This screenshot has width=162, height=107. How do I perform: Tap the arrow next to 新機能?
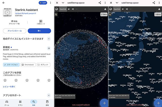pos(49,48)
